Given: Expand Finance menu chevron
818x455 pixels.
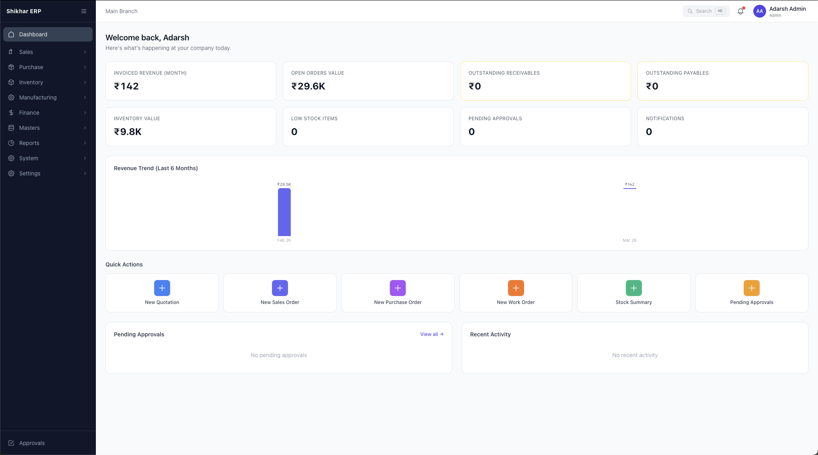Looking at the screenshot, I should pos(85,113).
